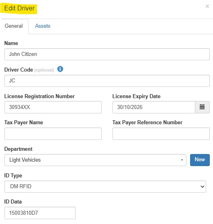The image size is (213, 224).
Task: Select the General tab
Action: point(14,26)
